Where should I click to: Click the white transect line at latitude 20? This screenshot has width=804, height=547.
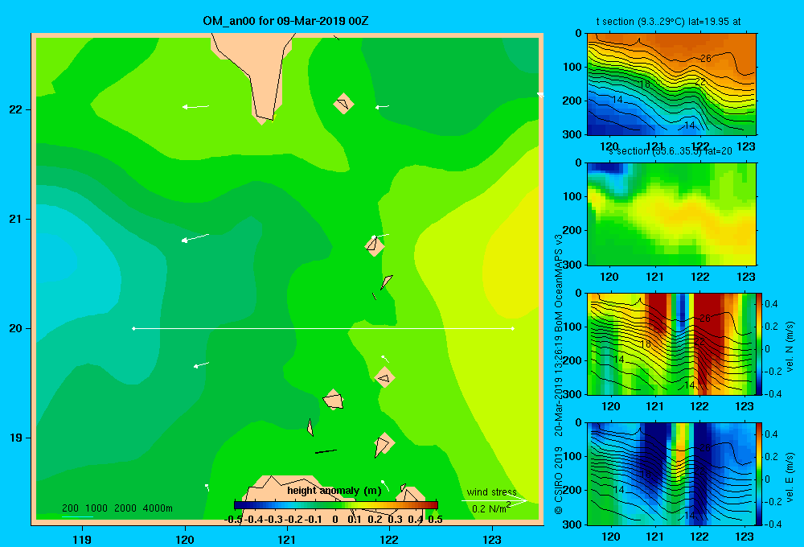323,328
